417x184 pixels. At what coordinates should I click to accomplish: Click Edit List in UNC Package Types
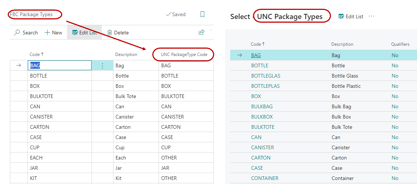pyautogui.click(x=351, y=16)
